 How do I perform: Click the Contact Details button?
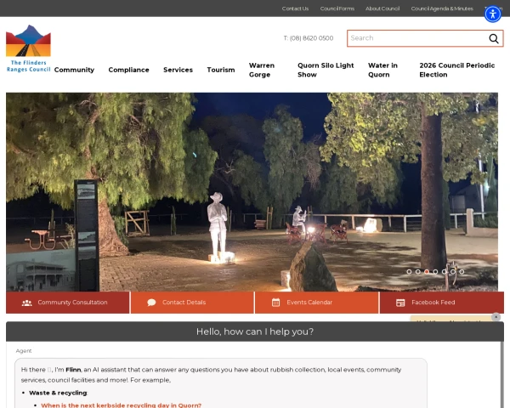click(x=192, y=303)
